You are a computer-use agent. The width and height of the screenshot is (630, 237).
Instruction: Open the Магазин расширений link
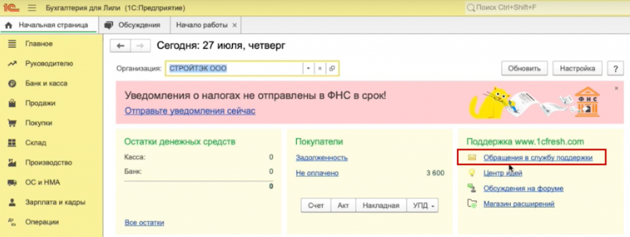click(519, 204)
